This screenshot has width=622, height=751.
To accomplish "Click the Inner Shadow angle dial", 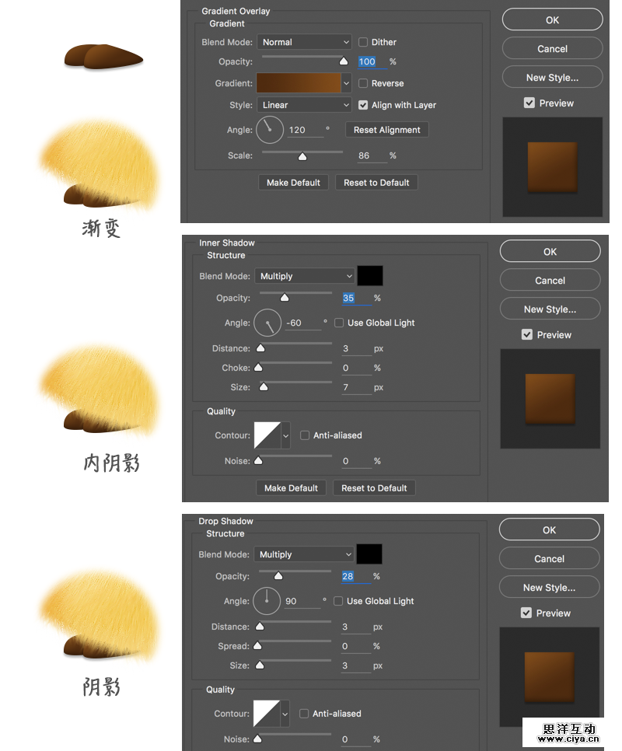I will [267, 323].
